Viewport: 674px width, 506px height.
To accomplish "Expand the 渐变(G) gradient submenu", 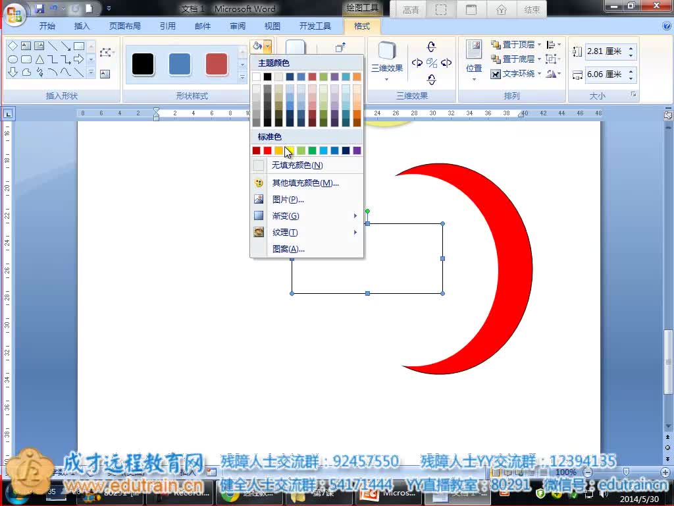I will [x=307, y=216].
